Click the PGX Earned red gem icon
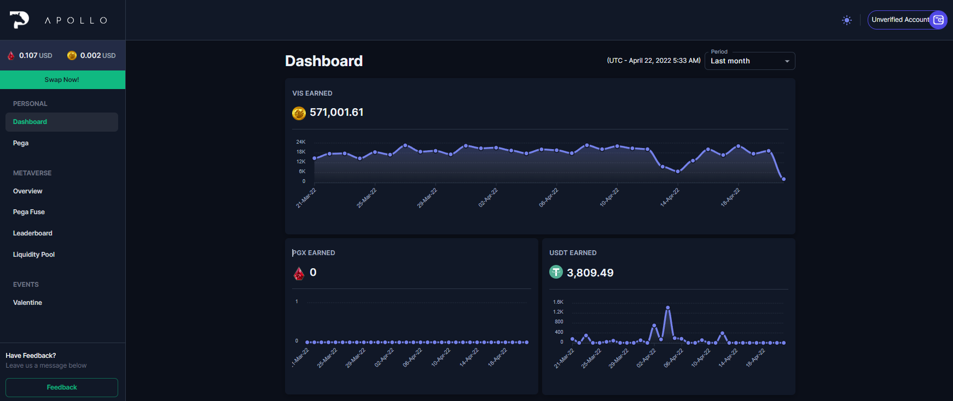This screenshot has width=953, height=401. pyautogui.click(x=299, y=273)
